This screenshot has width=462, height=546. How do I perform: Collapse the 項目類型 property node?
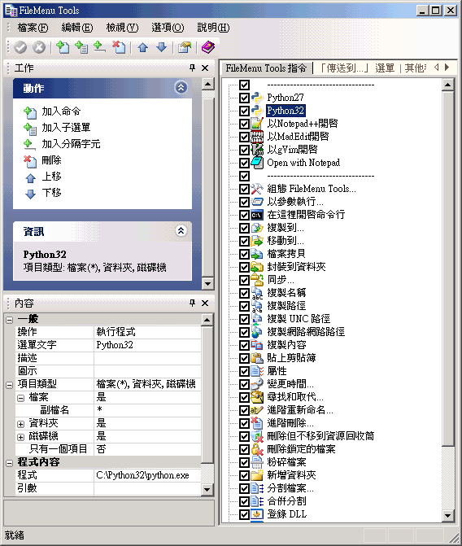pos(10,385)
